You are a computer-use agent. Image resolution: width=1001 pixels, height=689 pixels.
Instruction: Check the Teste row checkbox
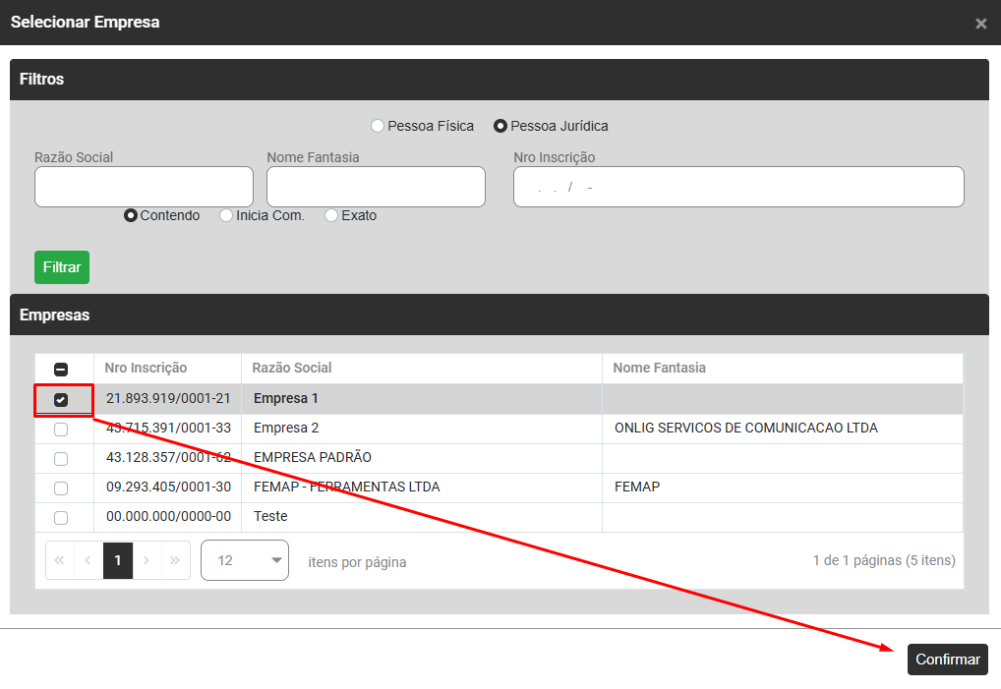[61, 518]
